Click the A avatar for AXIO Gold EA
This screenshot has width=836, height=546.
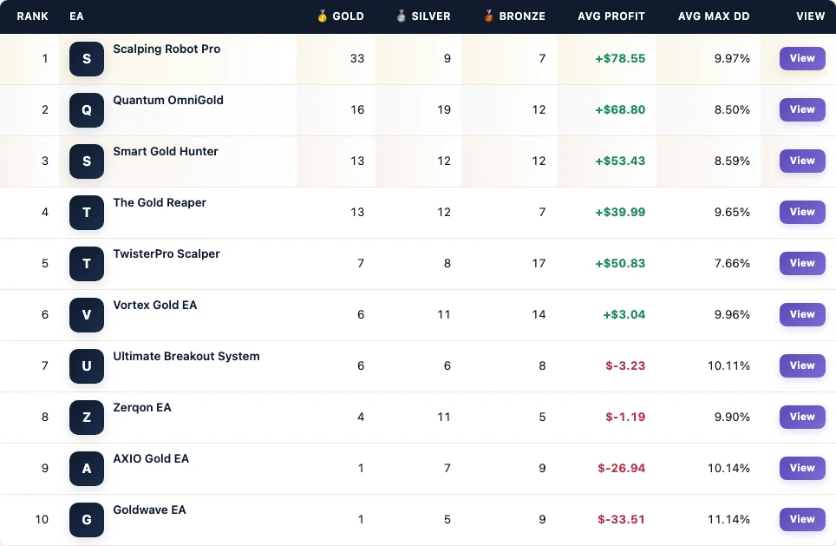pyautogui.click(x=87, y=469)
